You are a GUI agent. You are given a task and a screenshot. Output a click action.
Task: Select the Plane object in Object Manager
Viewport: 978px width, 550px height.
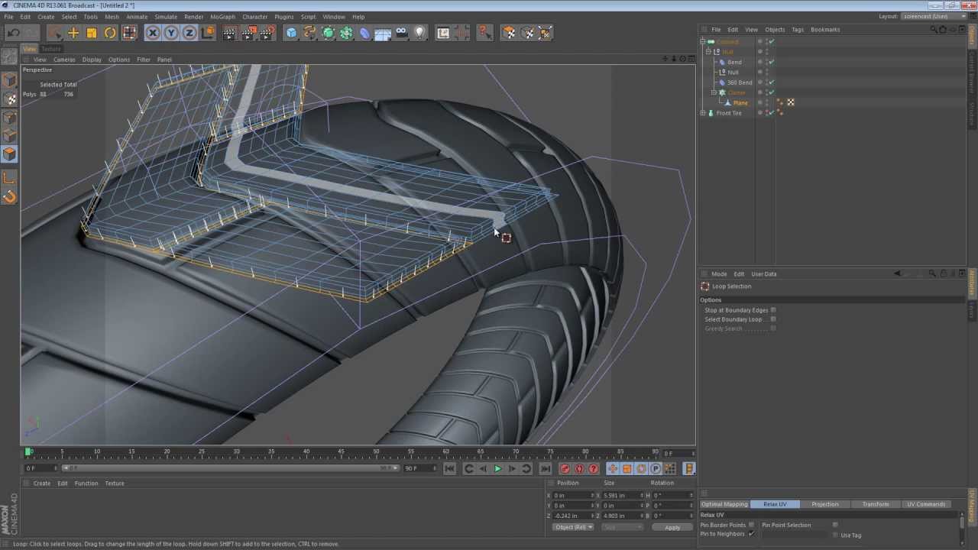click(740, 103)
